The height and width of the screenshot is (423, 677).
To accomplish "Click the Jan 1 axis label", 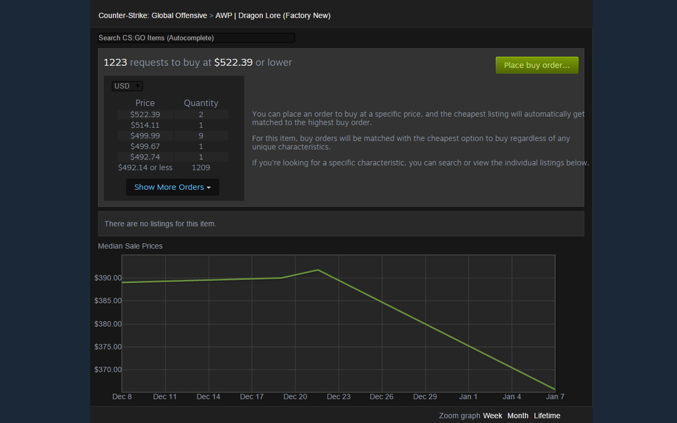I will (468, 397).
